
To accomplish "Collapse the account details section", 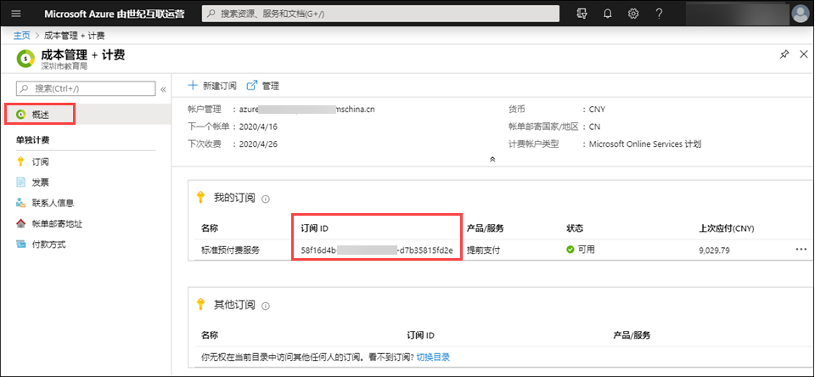I will point(492,160).
